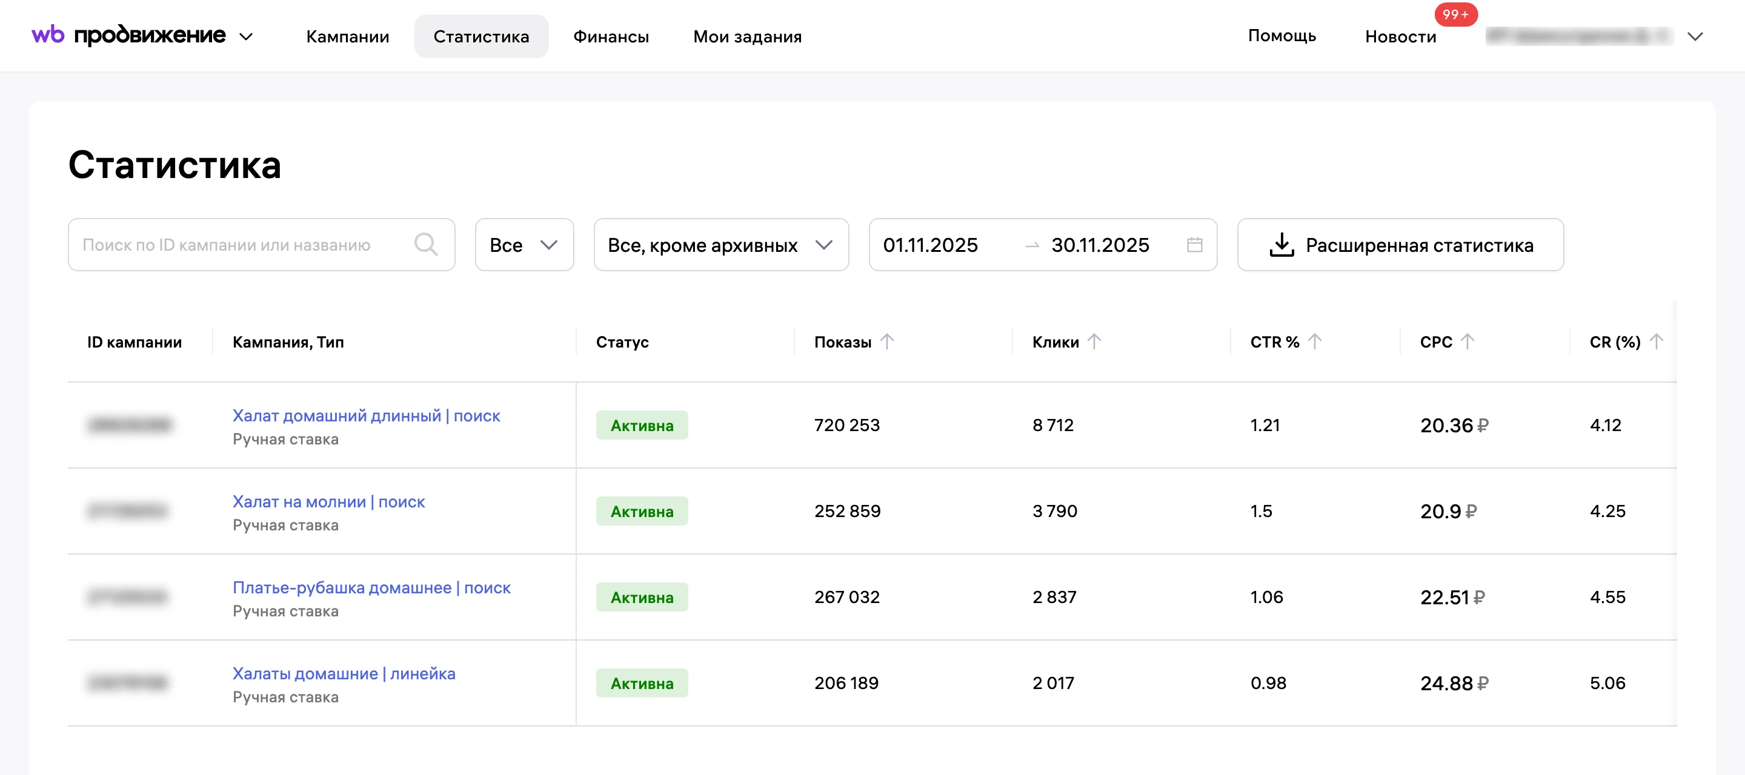
Task: Sort by Показы column arrow
Action: coord(886,342)
